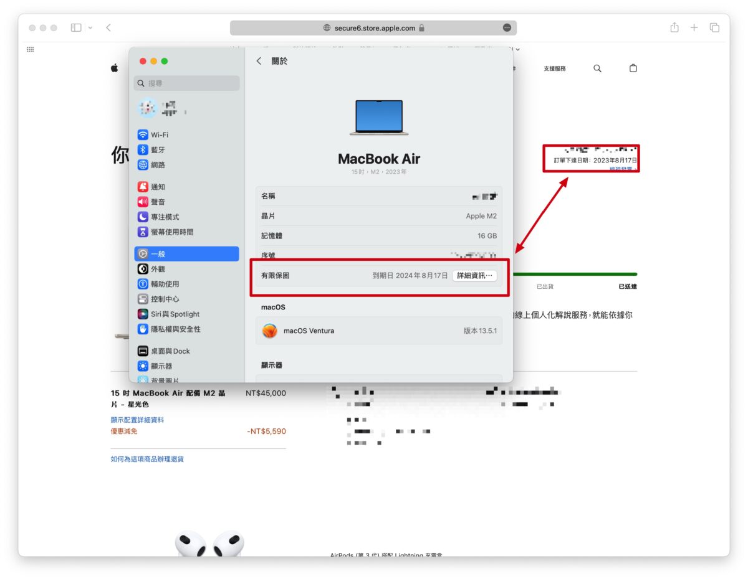Click the Apple ID profile avatar in sidebar

point(147,109)
